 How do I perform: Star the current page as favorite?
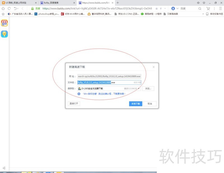[x=157, y=8]
